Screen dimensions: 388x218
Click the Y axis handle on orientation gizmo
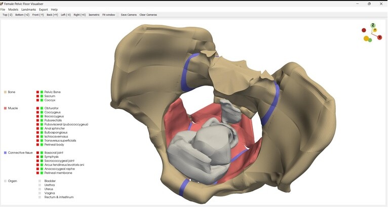click(375, 30)
